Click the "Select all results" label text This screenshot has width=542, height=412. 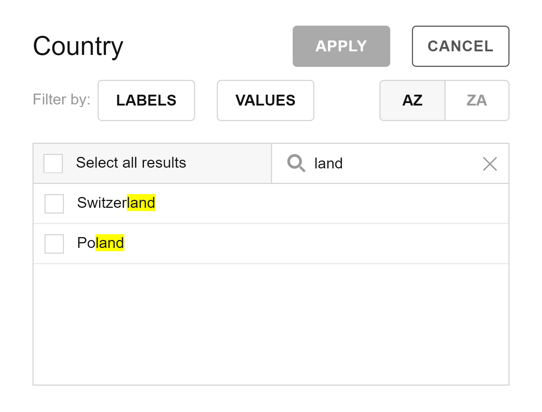coord(131,163)
